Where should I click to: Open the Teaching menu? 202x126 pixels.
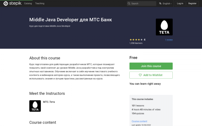pyautogui.click(x=40, y=3)
